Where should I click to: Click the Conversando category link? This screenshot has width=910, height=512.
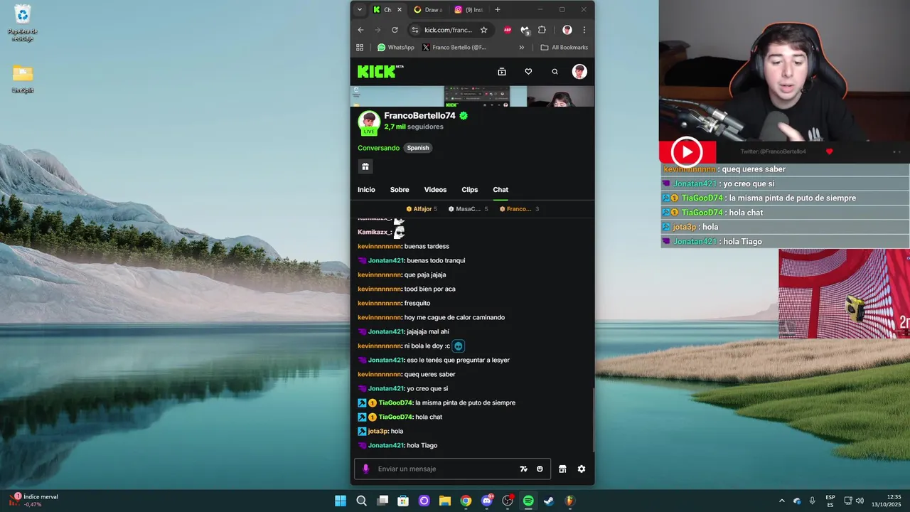tap(378, 148)
